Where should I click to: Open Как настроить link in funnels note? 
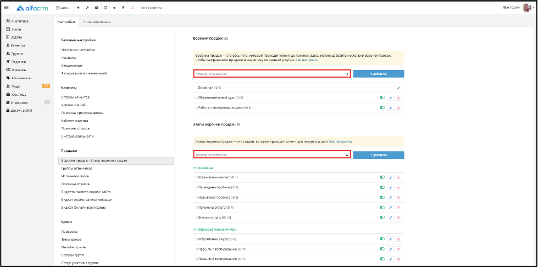(307, 60)
